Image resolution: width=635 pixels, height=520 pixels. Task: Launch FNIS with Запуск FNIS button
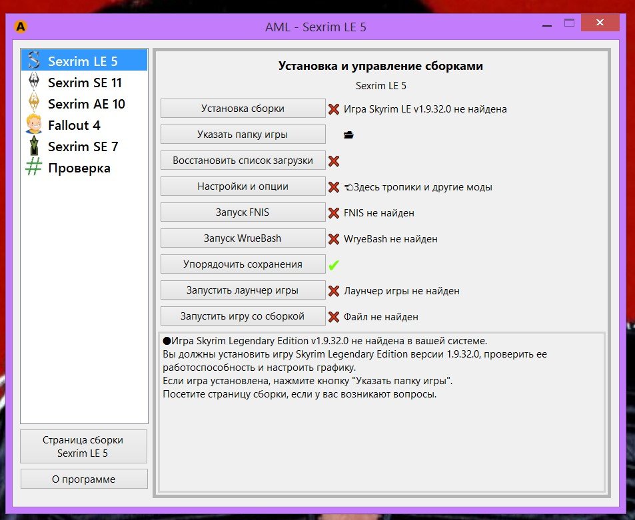(x=243, y=212)
